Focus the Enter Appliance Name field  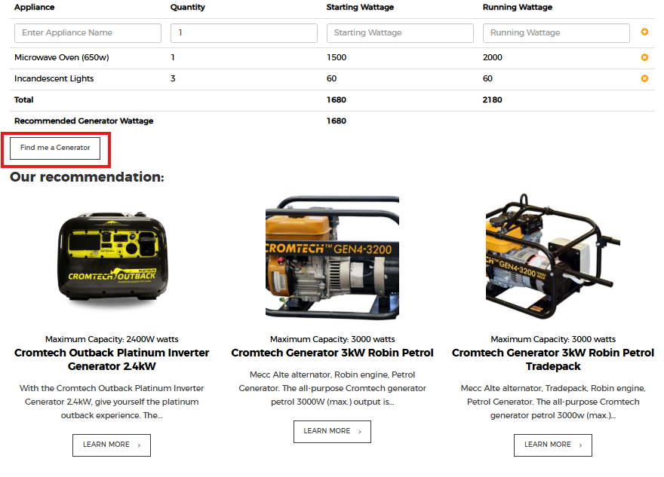pyautogui.click(x=88, y=33)
